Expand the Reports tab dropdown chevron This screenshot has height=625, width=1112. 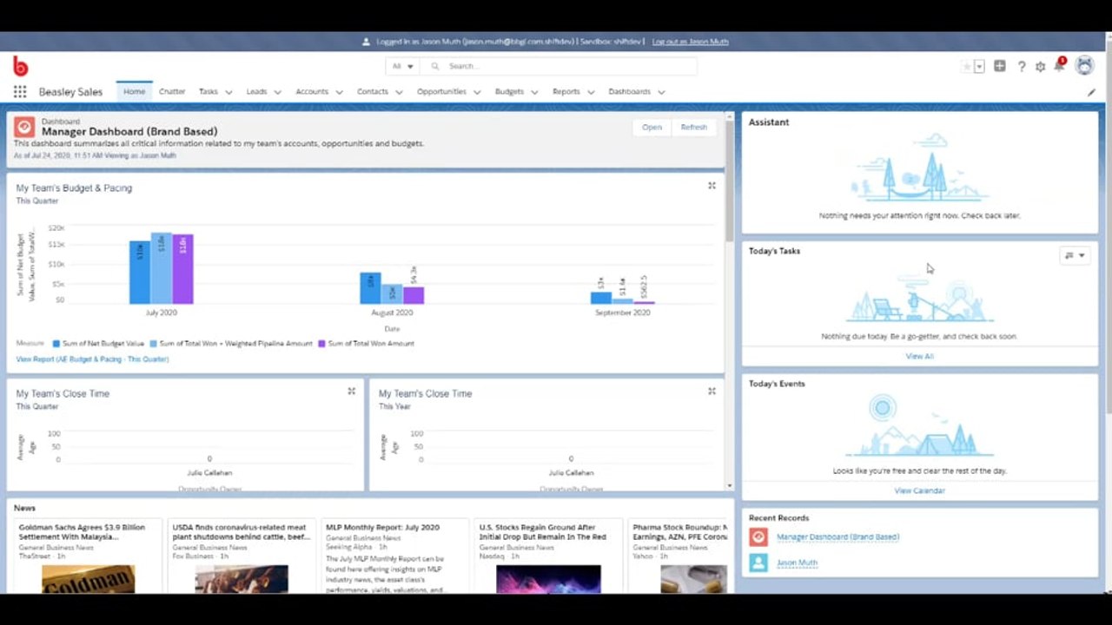click(x=591, y=92)
